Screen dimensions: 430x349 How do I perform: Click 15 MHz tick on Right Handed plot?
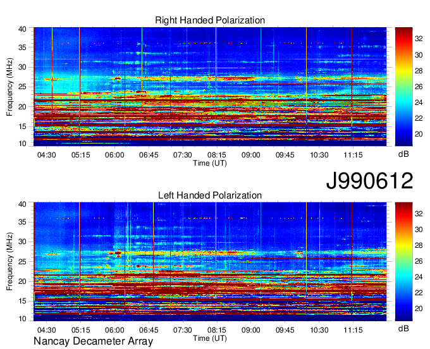click(x=22, y=126)
